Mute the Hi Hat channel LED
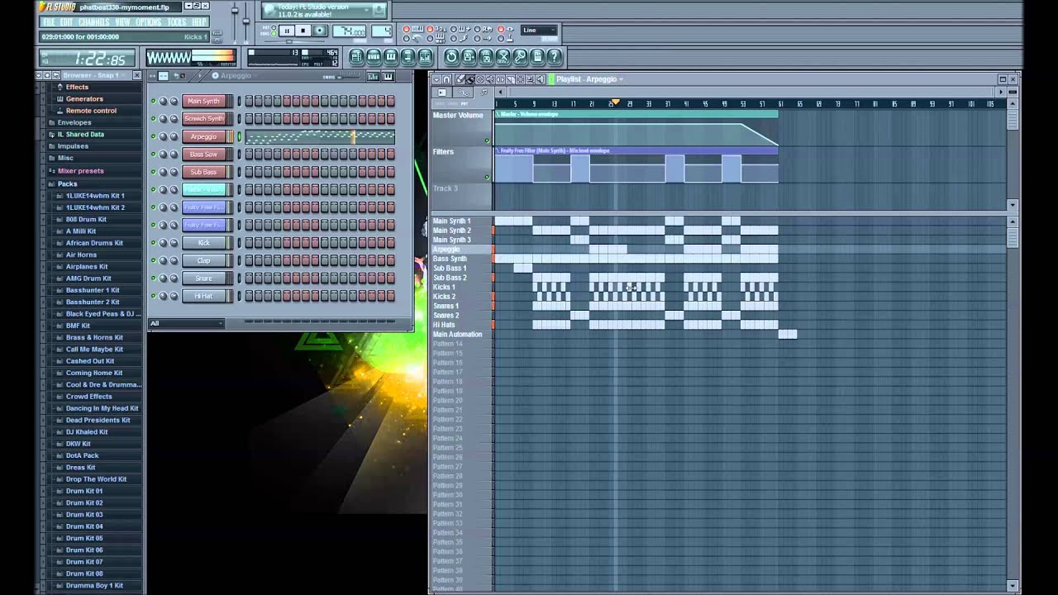This screenshot has width=1058, height=595. pyautogui.click(x=153, y=297)
